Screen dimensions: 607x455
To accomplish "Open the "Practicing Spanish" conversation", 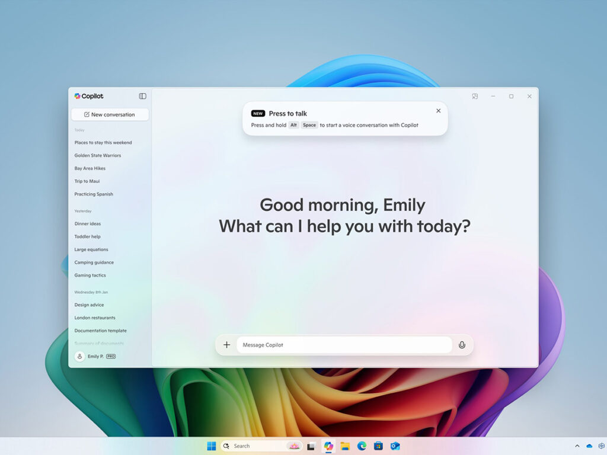I will click(94, 194).
